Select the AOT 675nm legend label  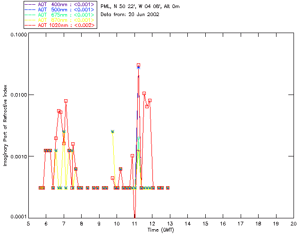point(66,15)
